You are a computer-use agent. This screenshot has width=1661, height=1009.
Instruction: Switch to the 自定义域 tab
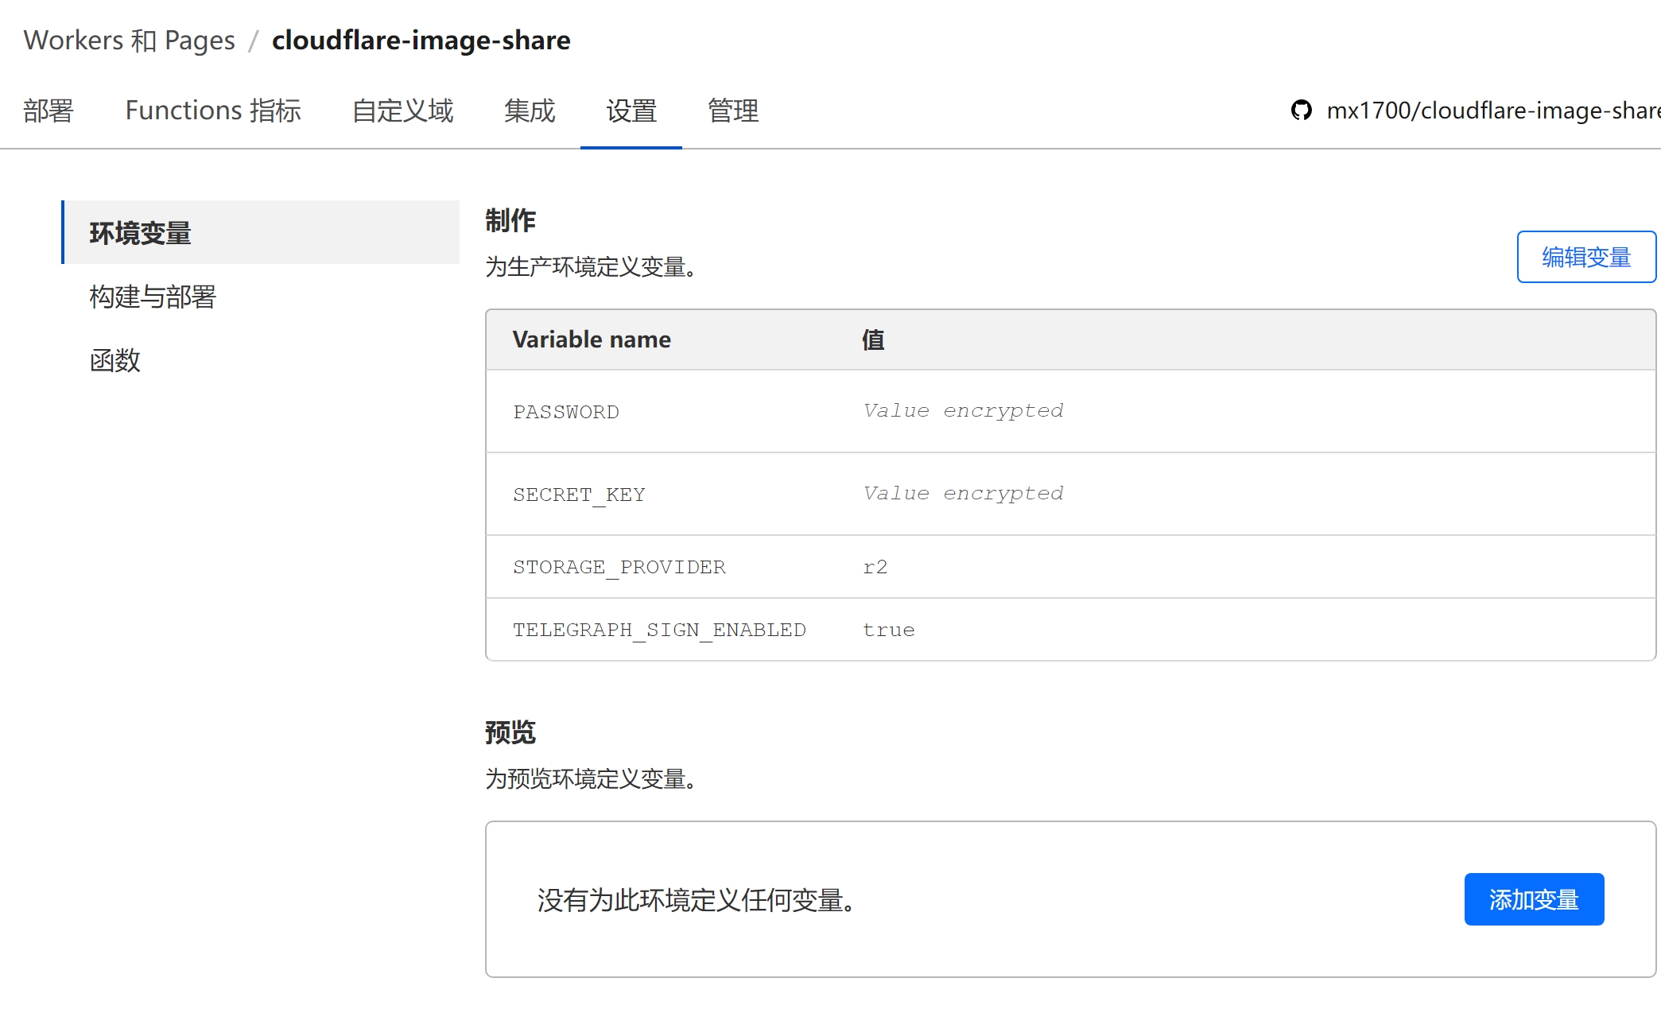[402, 111]
